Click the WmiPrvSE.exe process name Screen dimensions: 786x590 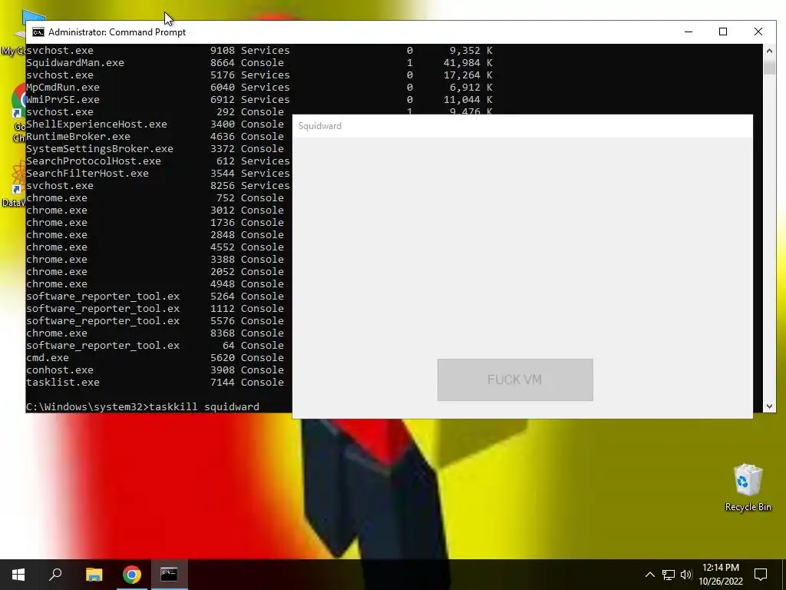63,99
